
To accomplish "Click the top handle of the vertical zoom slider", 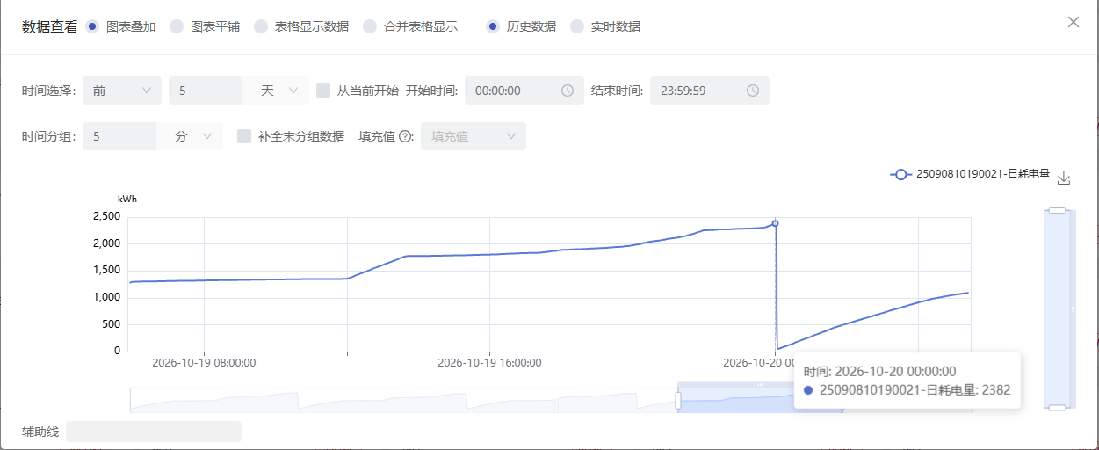I will (1057, 211).
